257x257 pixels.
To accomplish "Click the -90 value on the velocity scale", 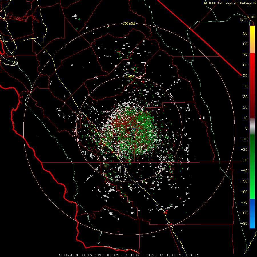I will pyautogui.click(x=244, y=223).
